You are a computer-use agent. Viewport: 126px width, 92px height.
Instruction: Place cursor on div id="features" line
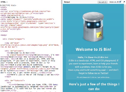(15, 81)
